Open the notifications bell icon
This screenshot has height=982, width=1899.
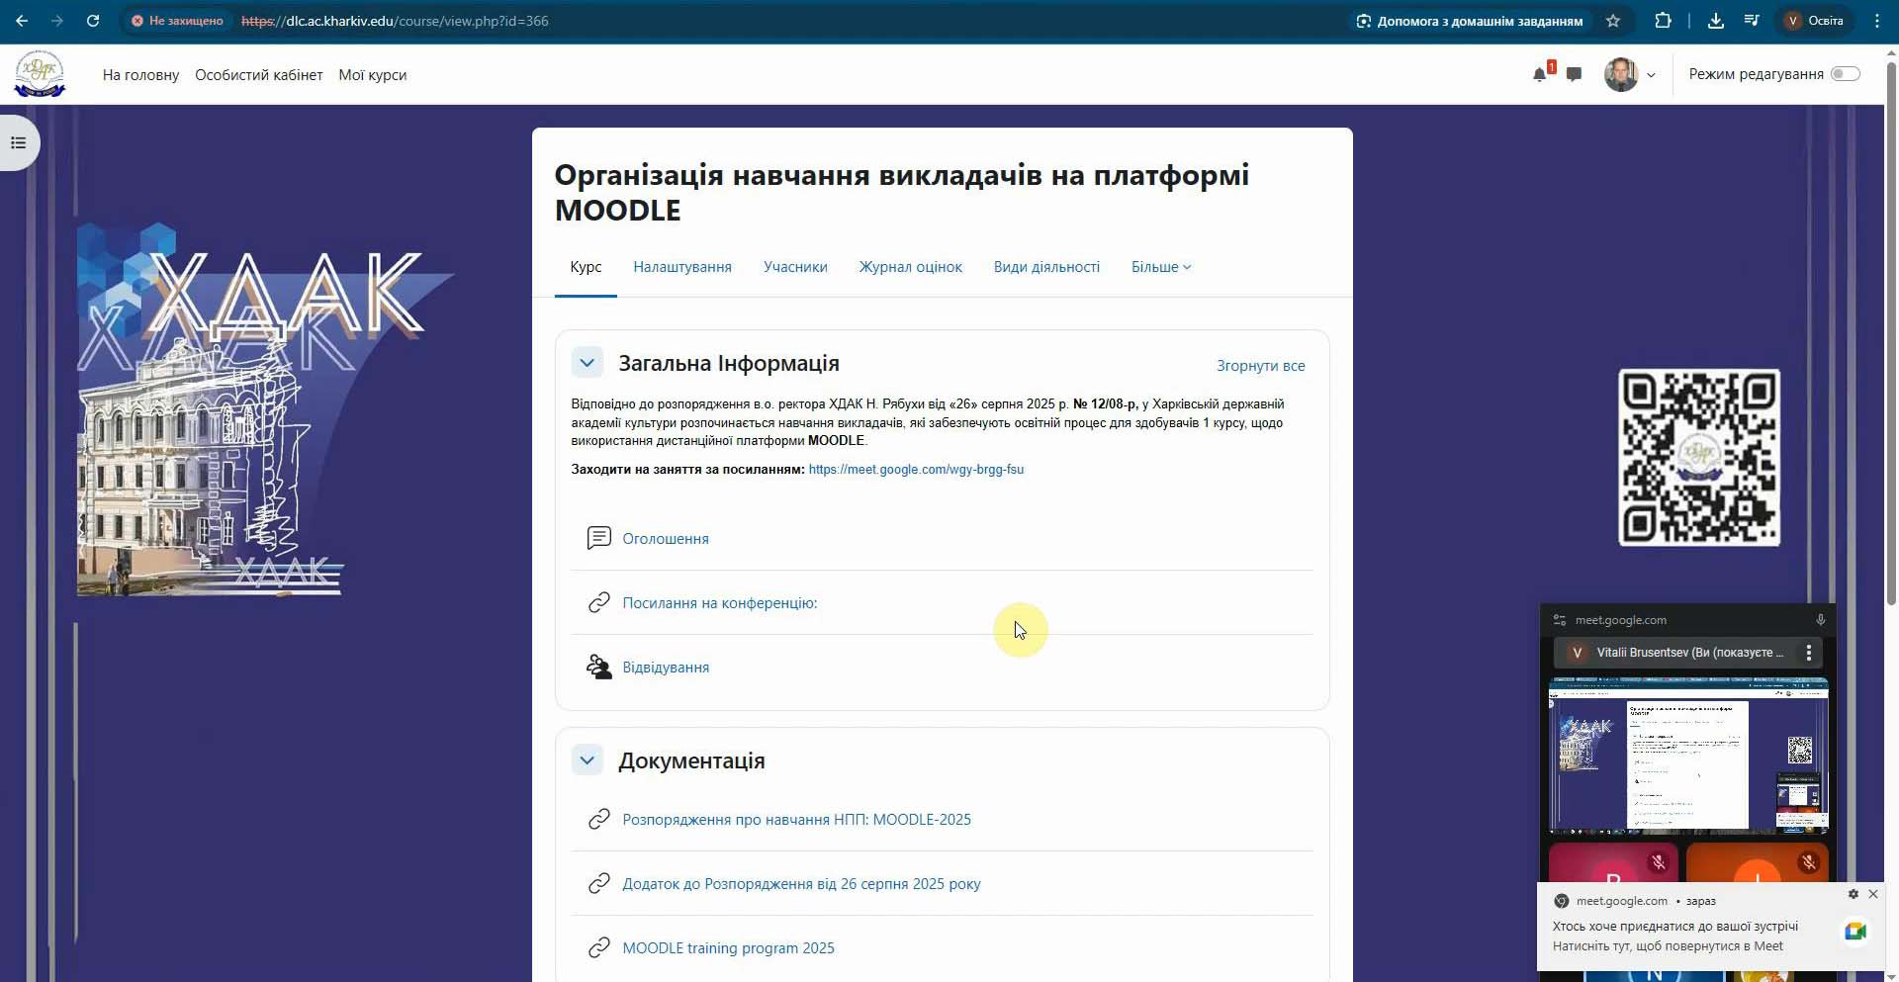[1539, 74]
